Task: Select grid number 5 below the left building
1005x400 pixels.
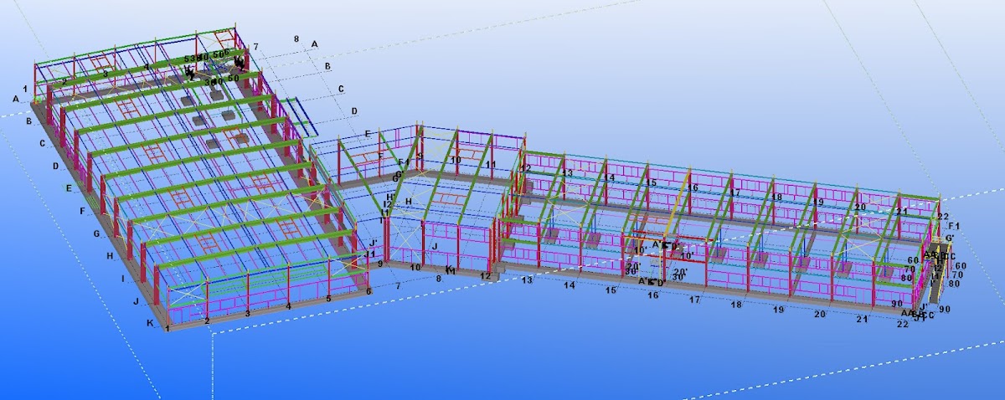Action: pos(328,298)
